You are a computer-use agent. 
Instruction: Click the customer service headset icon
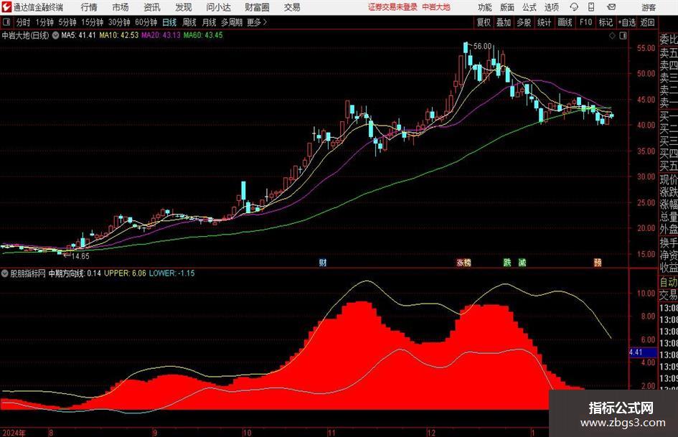tap(574, 7)
